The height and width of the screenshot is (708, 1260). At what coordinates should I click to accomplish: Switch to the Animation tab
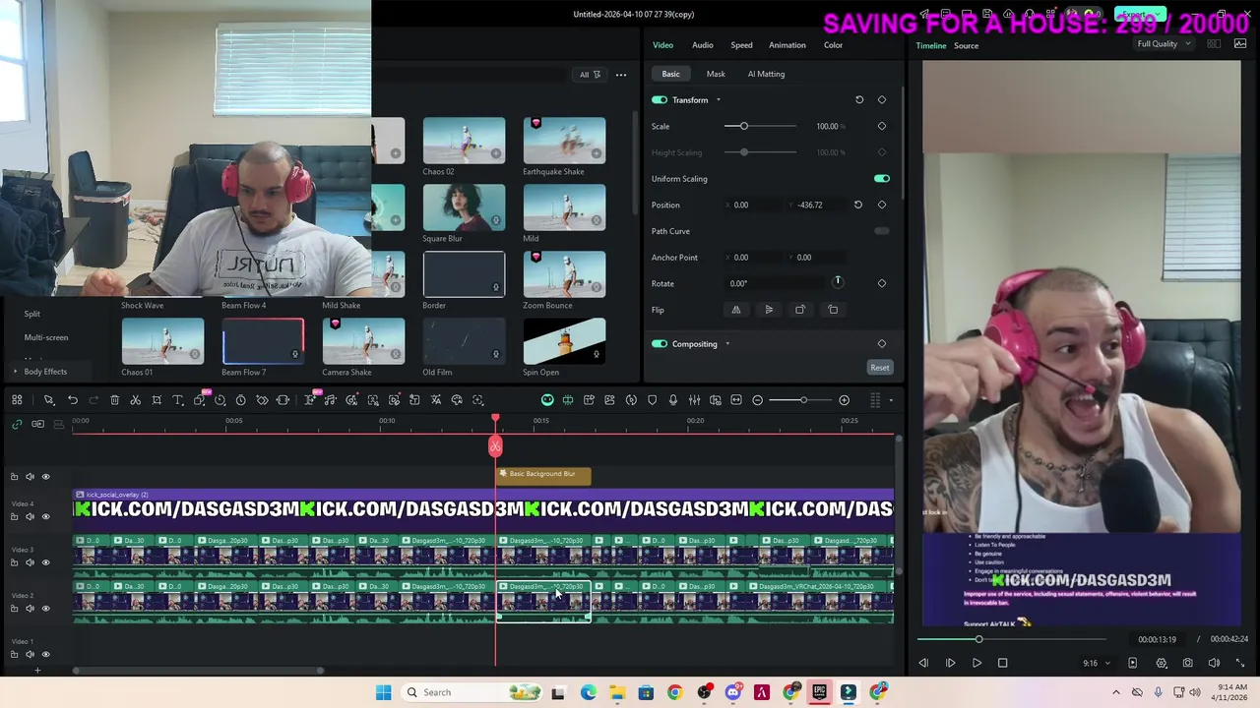pyautogui.click(x=787, y=45)
